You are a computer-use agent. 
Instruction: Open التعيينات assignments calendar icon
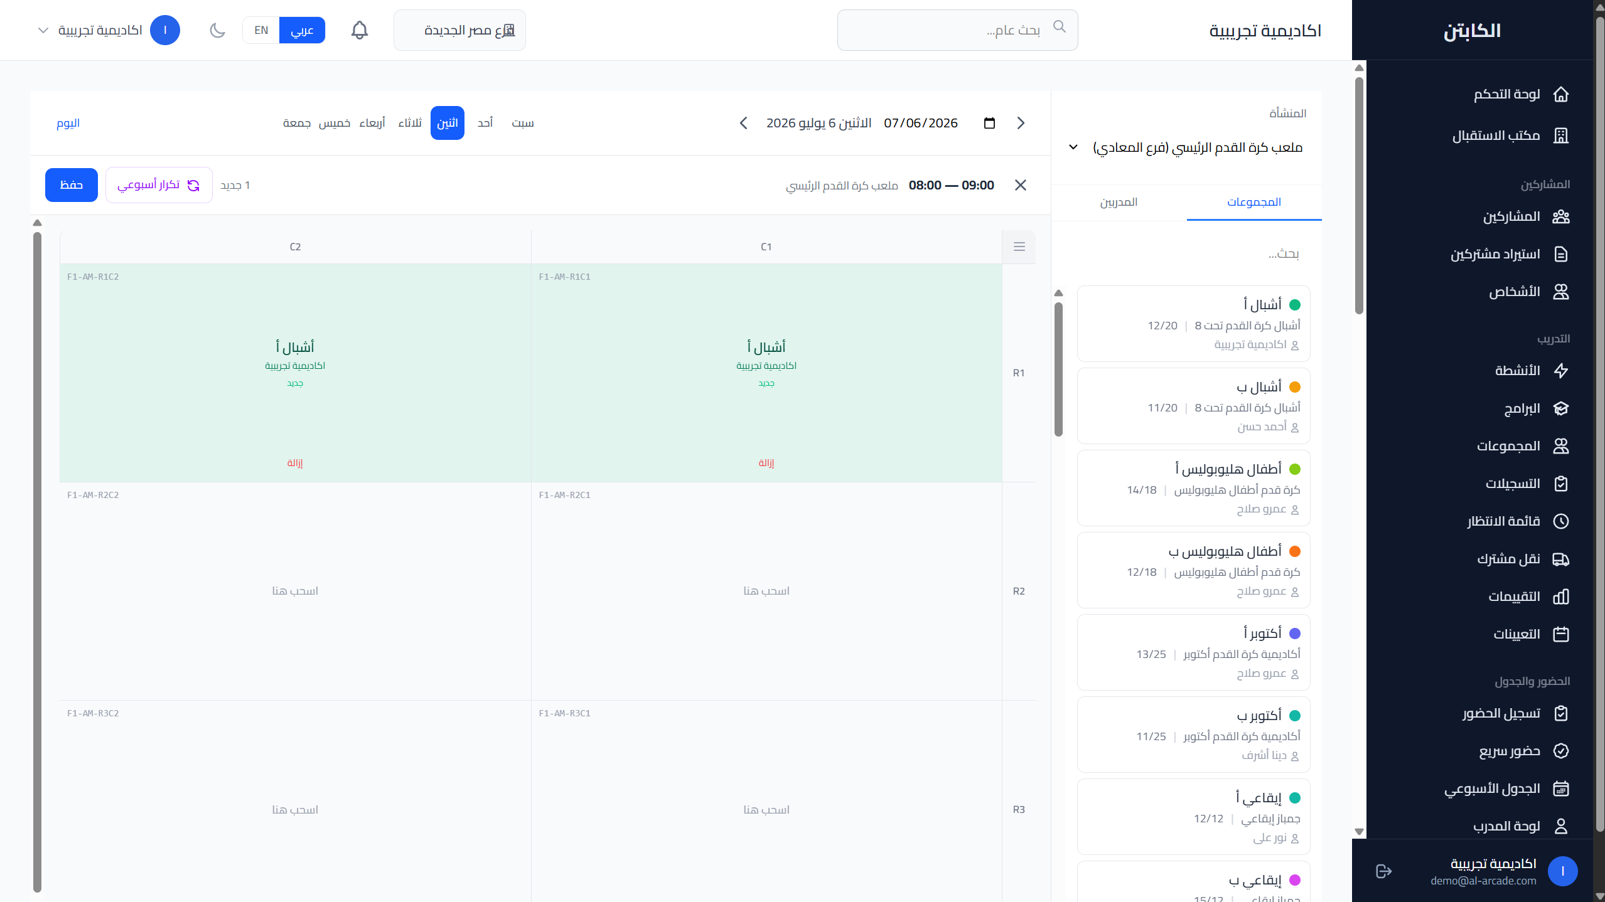click(x=1560, y=634)
